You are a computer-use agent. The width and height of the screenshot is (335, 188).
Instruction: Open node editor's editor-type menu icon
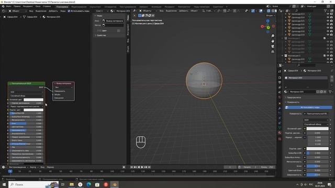click(4, 11)
